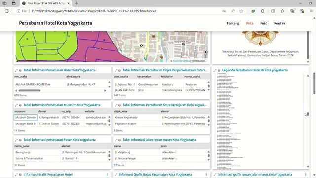316x178 pixels.
Task: Show info for Tabel Informasi Persebaran Hotel panel
Action: pos(20,70)
